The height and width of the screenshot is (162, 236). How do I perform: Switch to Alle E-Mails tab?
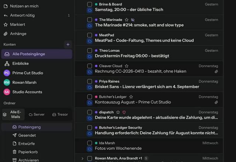tap(13, 115)
